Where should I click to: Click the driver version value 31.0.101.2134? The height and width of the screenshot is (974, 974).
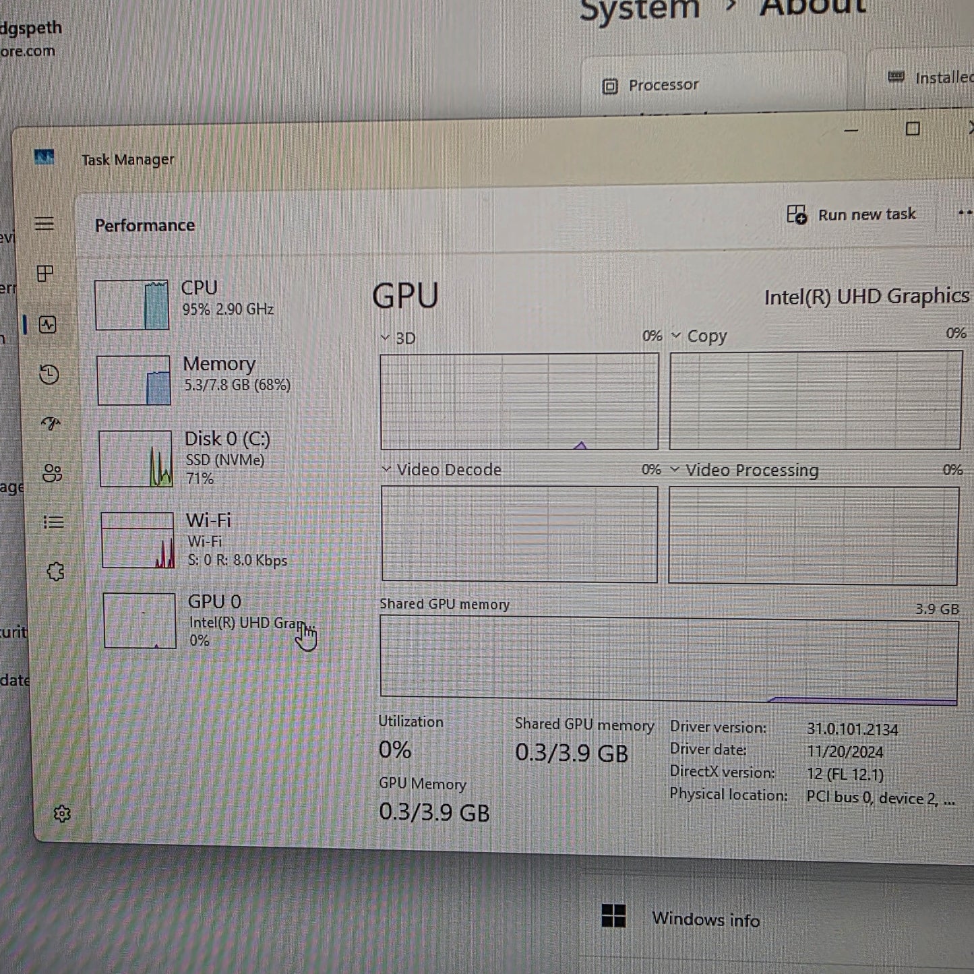point(853,729)
